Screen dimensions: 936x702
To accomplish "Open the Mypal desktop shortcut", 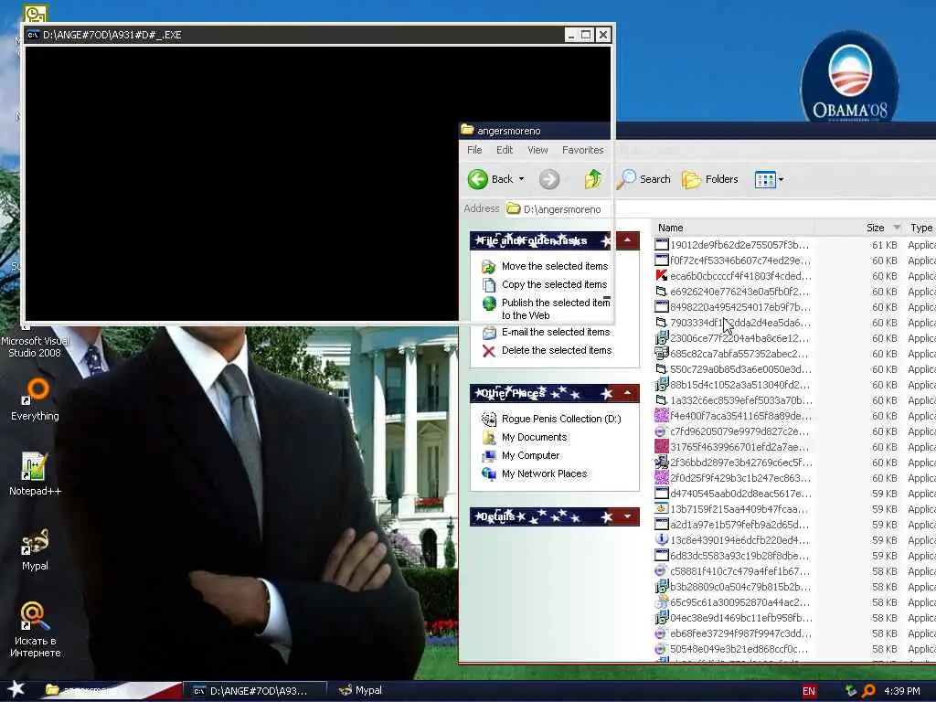I will tap(35, 549).
